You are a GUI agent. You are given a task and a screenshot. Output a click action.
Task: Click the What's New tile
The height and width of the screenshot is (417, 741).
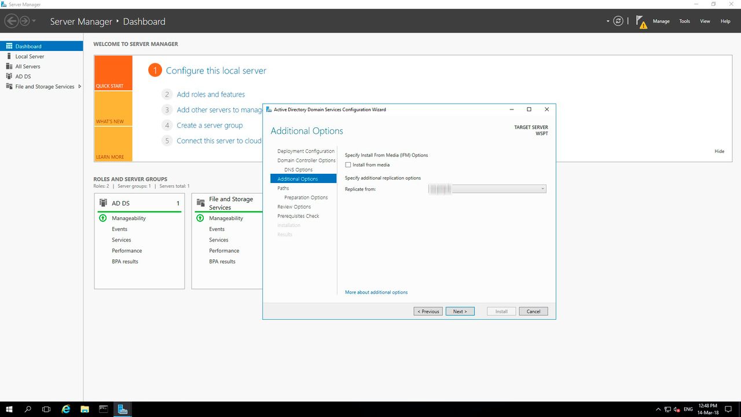(113, 108)
